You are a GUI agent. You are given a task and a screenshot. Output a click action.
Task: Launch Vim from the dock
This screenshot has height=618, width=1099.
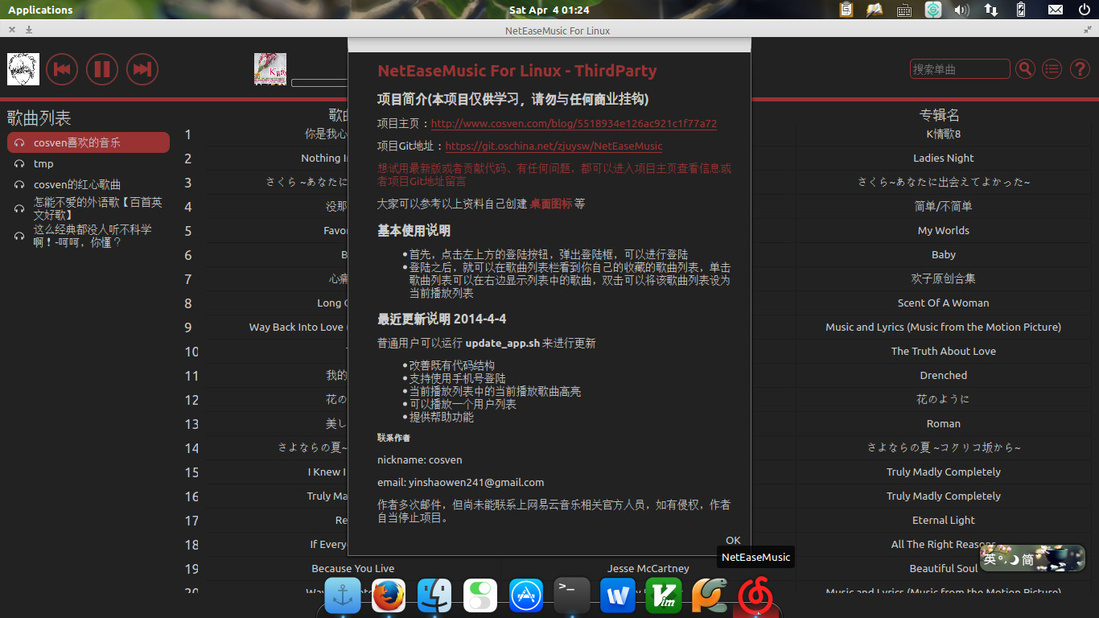664,596
